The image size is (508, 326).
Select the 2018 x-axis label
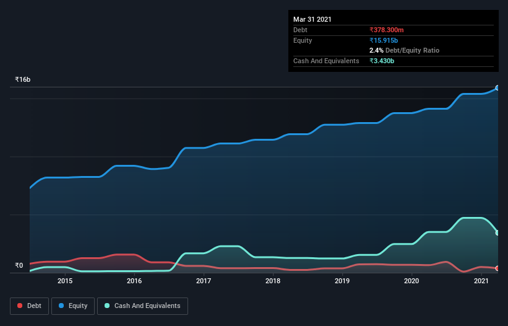[x=273, y=281]
